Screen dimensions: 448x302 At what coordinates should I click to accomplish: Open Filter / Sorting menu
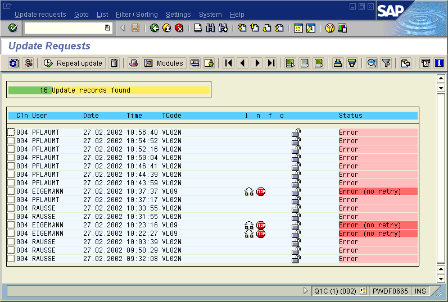[x=137, y=15]
